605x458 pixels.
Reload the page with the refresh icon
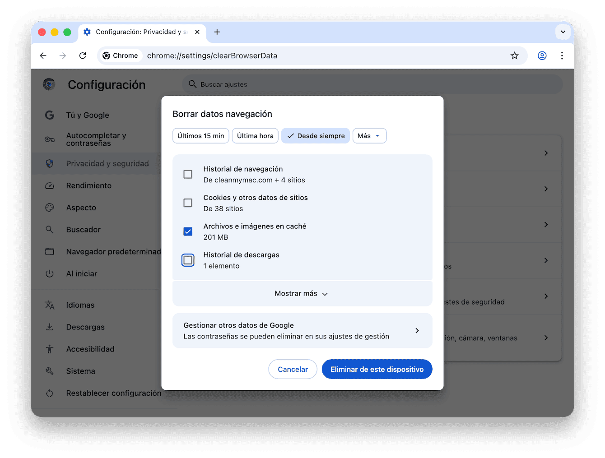83,56
